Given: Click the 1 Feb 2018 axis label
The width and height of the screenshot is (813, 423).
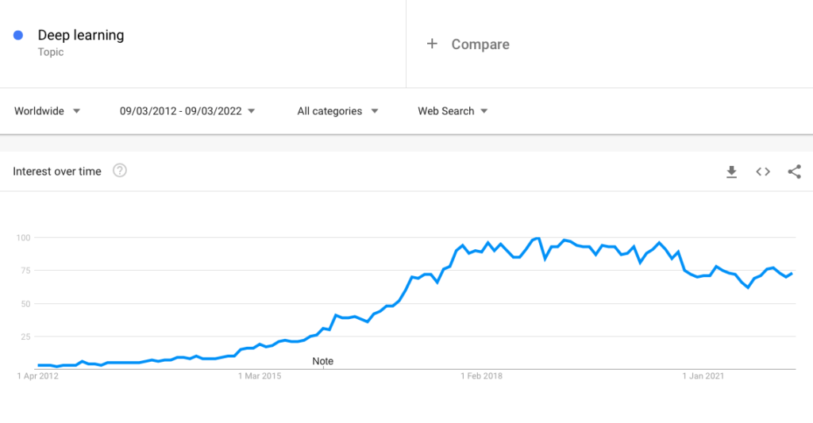Looking at the screenshot, I should click(x=482, y=376).
